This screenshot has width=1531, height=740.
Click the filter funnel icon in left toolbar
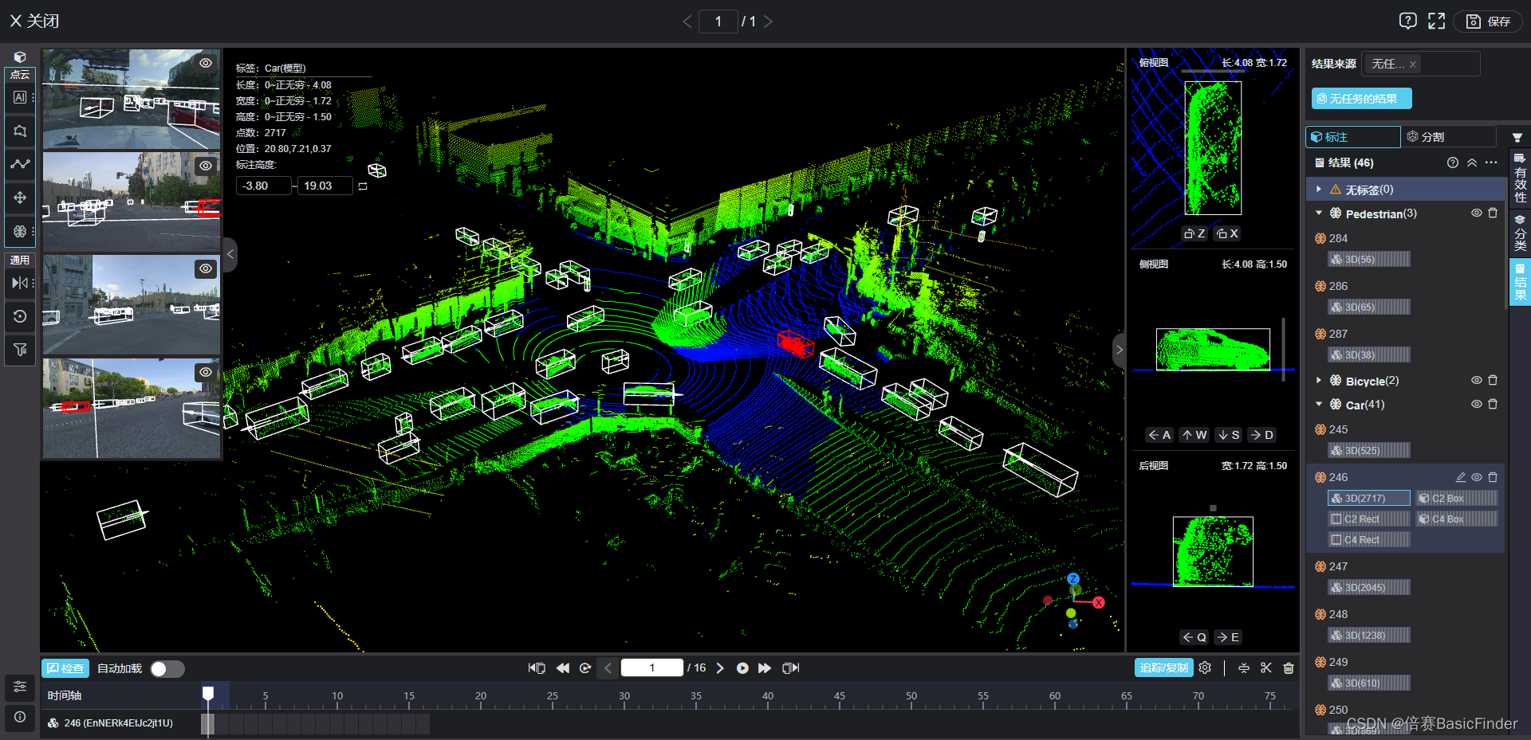[20, 350]
